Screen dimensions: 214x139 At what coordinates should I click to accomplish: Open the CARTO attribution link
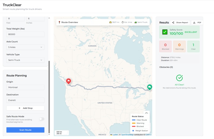pos(148,135)
